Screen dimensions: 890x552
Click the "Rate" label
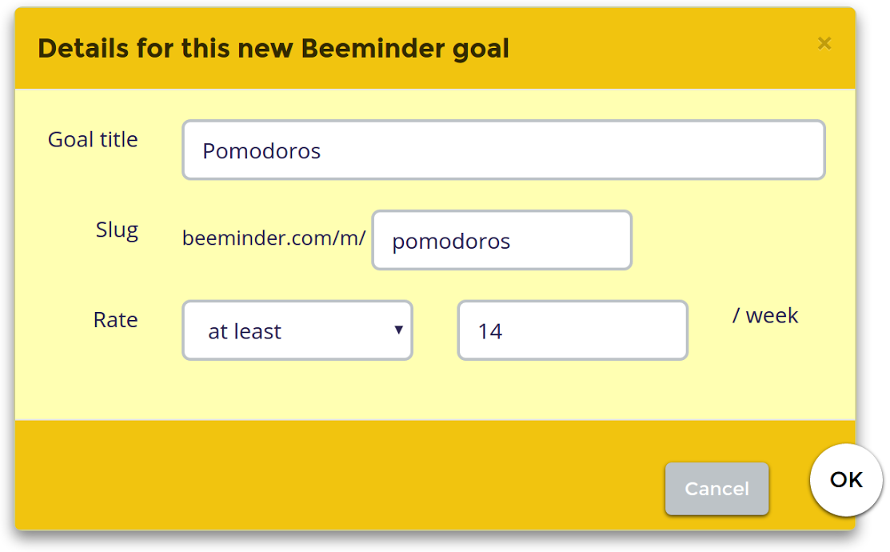115,319
